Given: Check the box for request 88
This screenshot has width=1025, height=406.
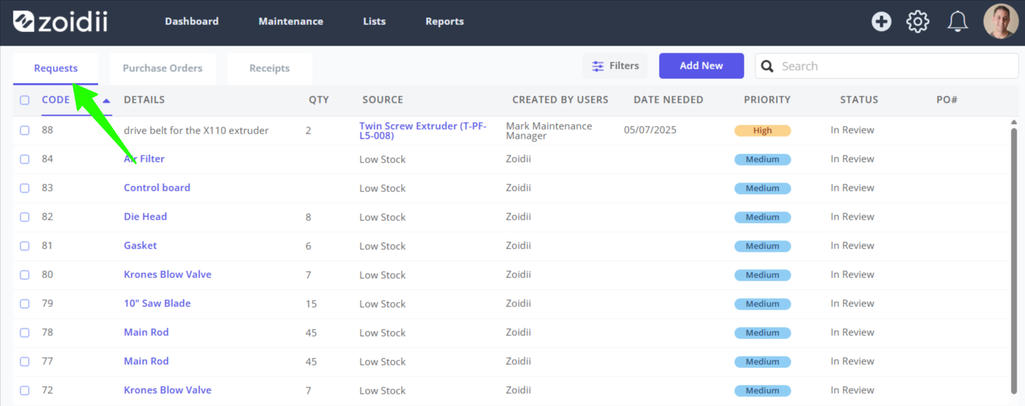Looking at the screenshot, I should [x=24, y=130].
